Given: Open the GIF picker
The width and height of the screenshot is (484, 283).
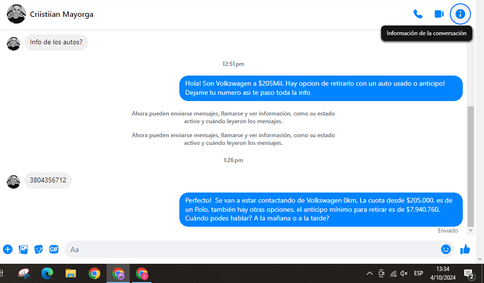Looking at the screenshot, I should pos(54,249).
